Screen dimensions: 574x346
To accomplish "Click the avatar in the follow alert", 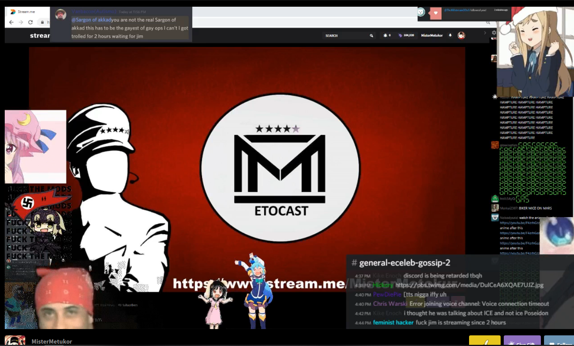I will tap(421, 12).
